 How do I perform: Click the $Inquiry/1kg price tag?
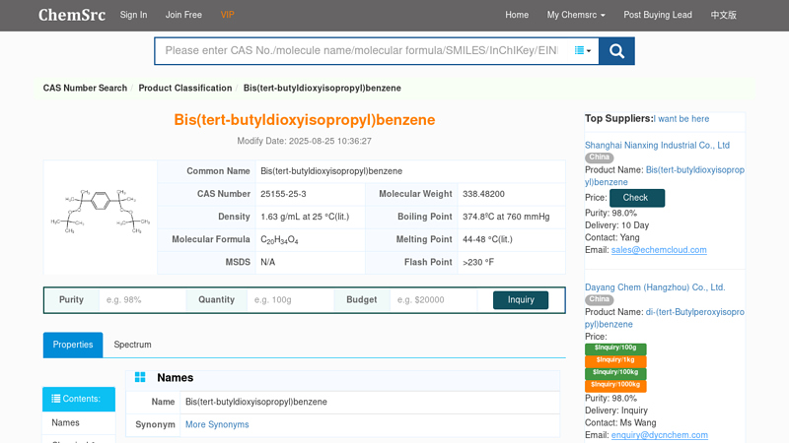coord(615,360)
